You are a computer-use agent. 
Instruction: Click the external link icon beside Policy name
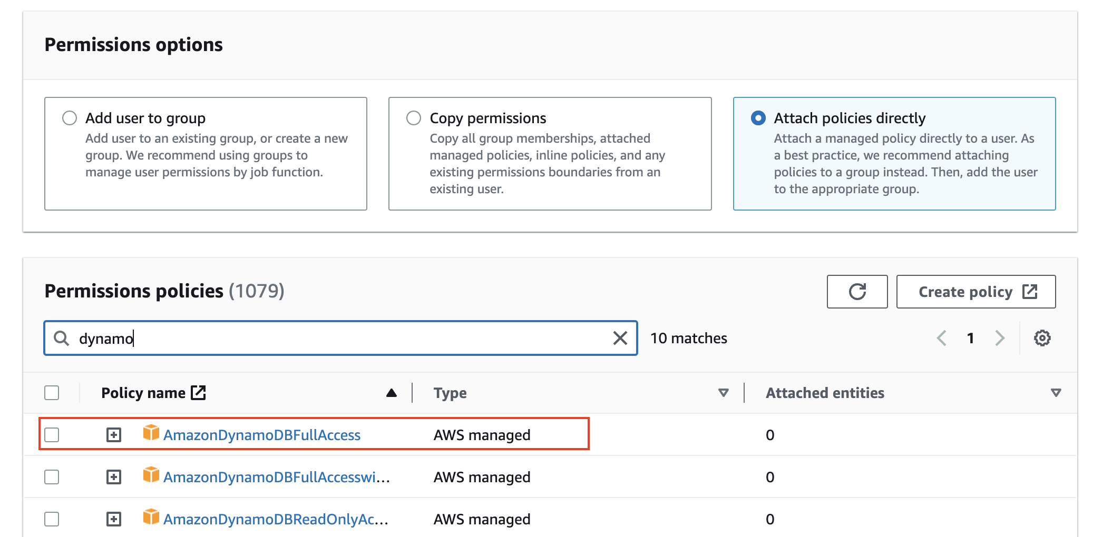(199, 393)
